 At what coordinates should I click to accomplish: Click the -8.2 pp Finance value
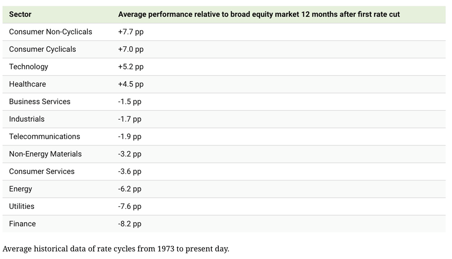point(130,223)
